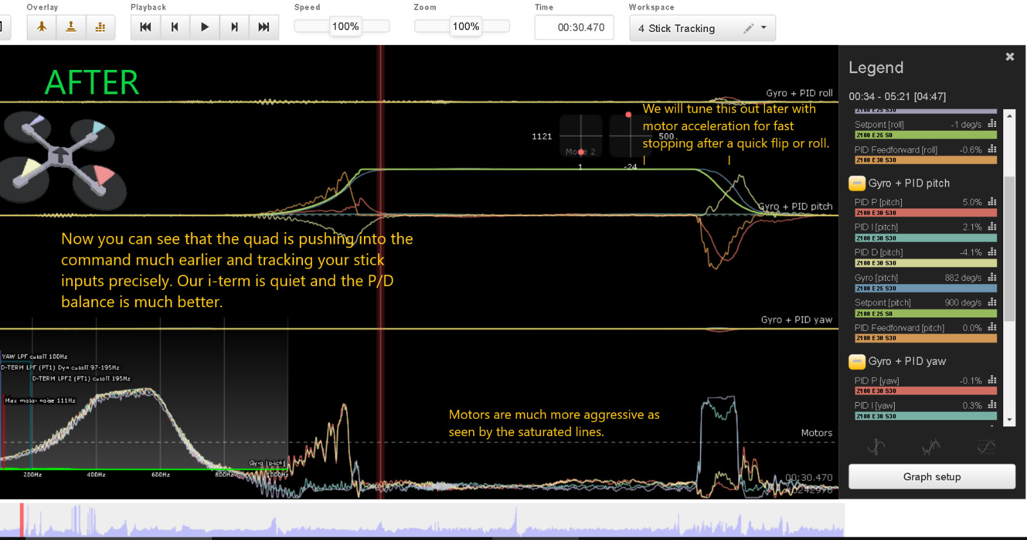The height and width of the screenshot is (540, 1027).
Task: Close the Legend panel
Action: tap(1010, 57)
